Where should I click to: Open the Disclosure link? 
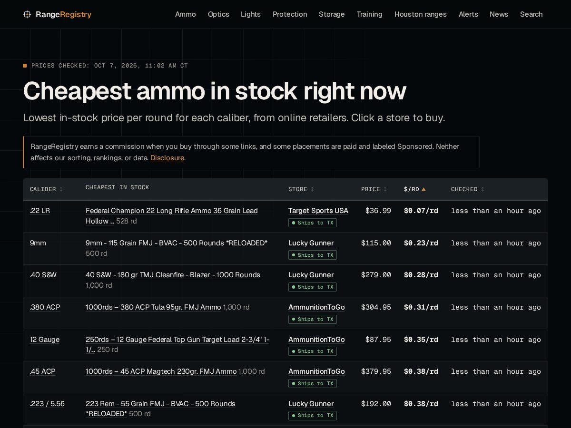pyautogui.click(x=167, y=158)
